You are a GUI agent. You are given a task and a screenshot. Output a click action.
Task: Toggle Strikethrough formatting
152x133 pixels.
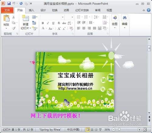[64, 23]
